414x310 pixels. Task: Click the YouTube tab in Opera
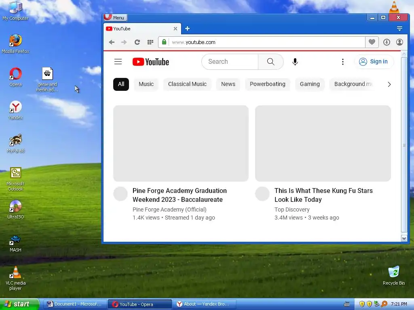tap(142, 29)
